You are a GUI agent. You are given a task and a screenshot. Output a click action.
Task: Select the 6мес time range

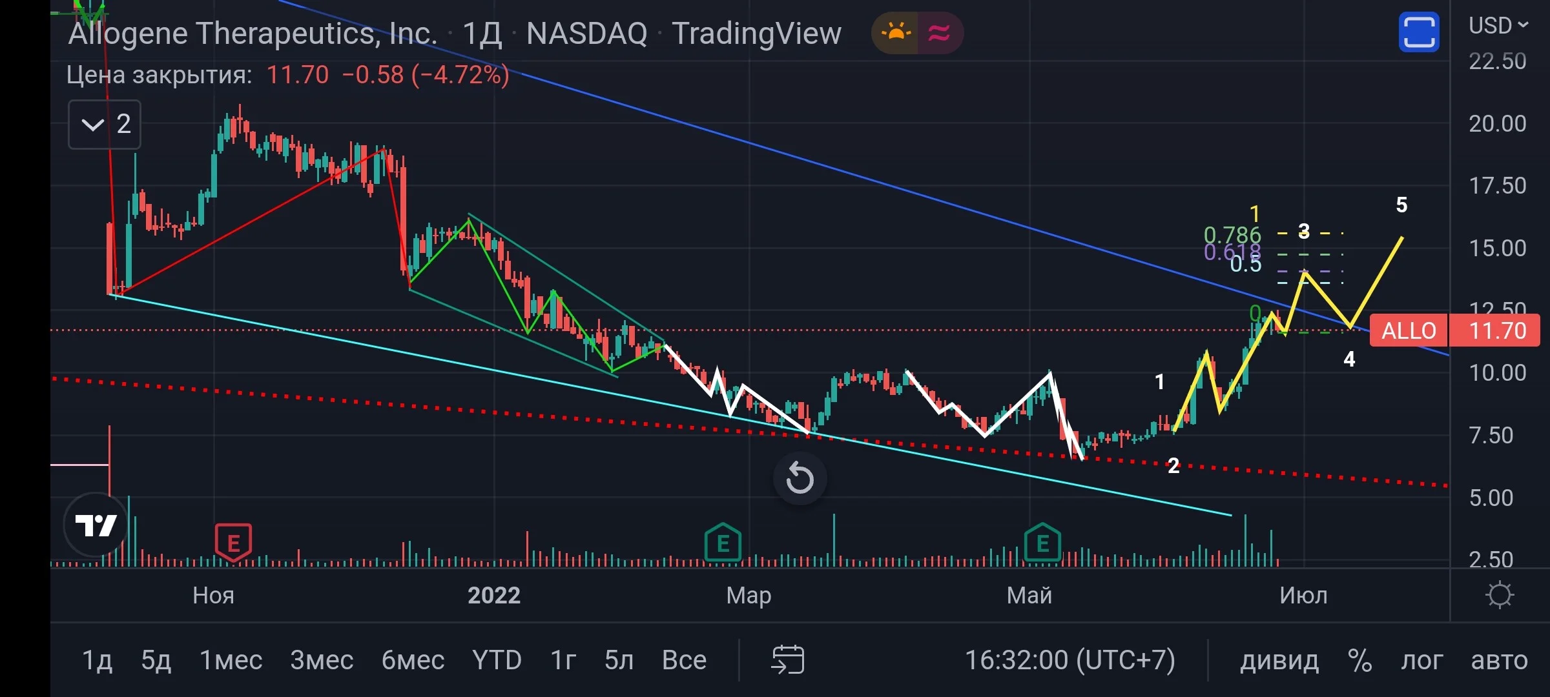pos(413,660)
